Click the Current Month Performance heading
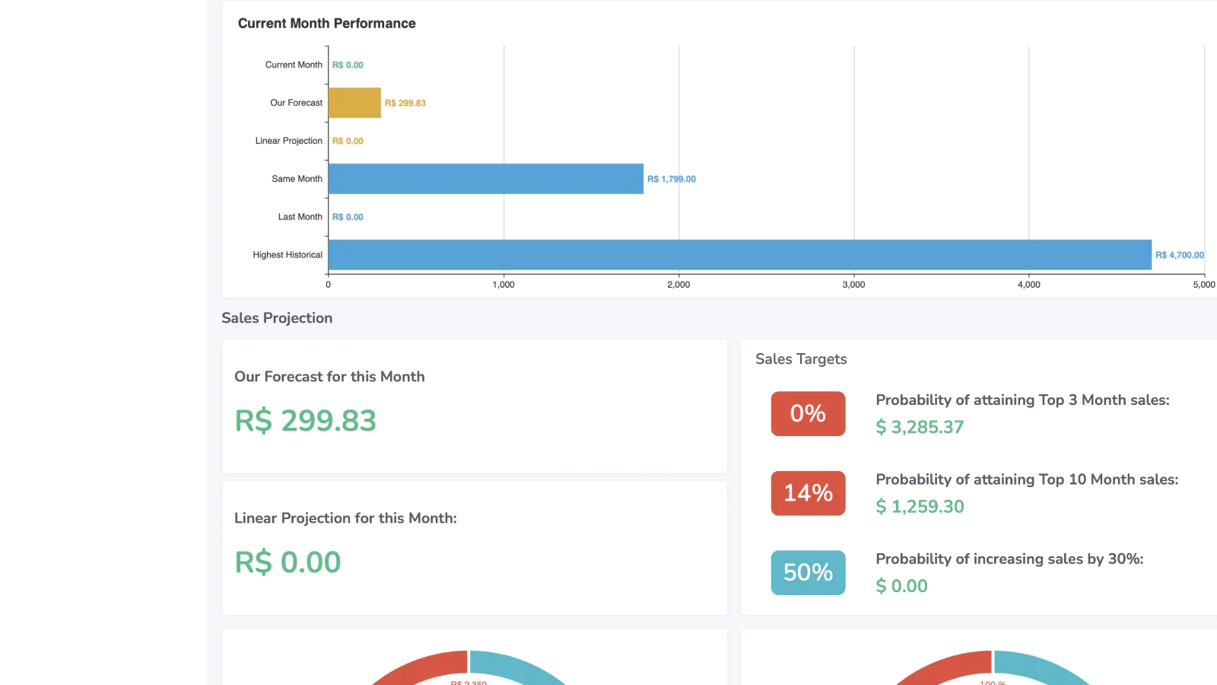Viewport: 1217px width, 685px height. click(326, 24)
